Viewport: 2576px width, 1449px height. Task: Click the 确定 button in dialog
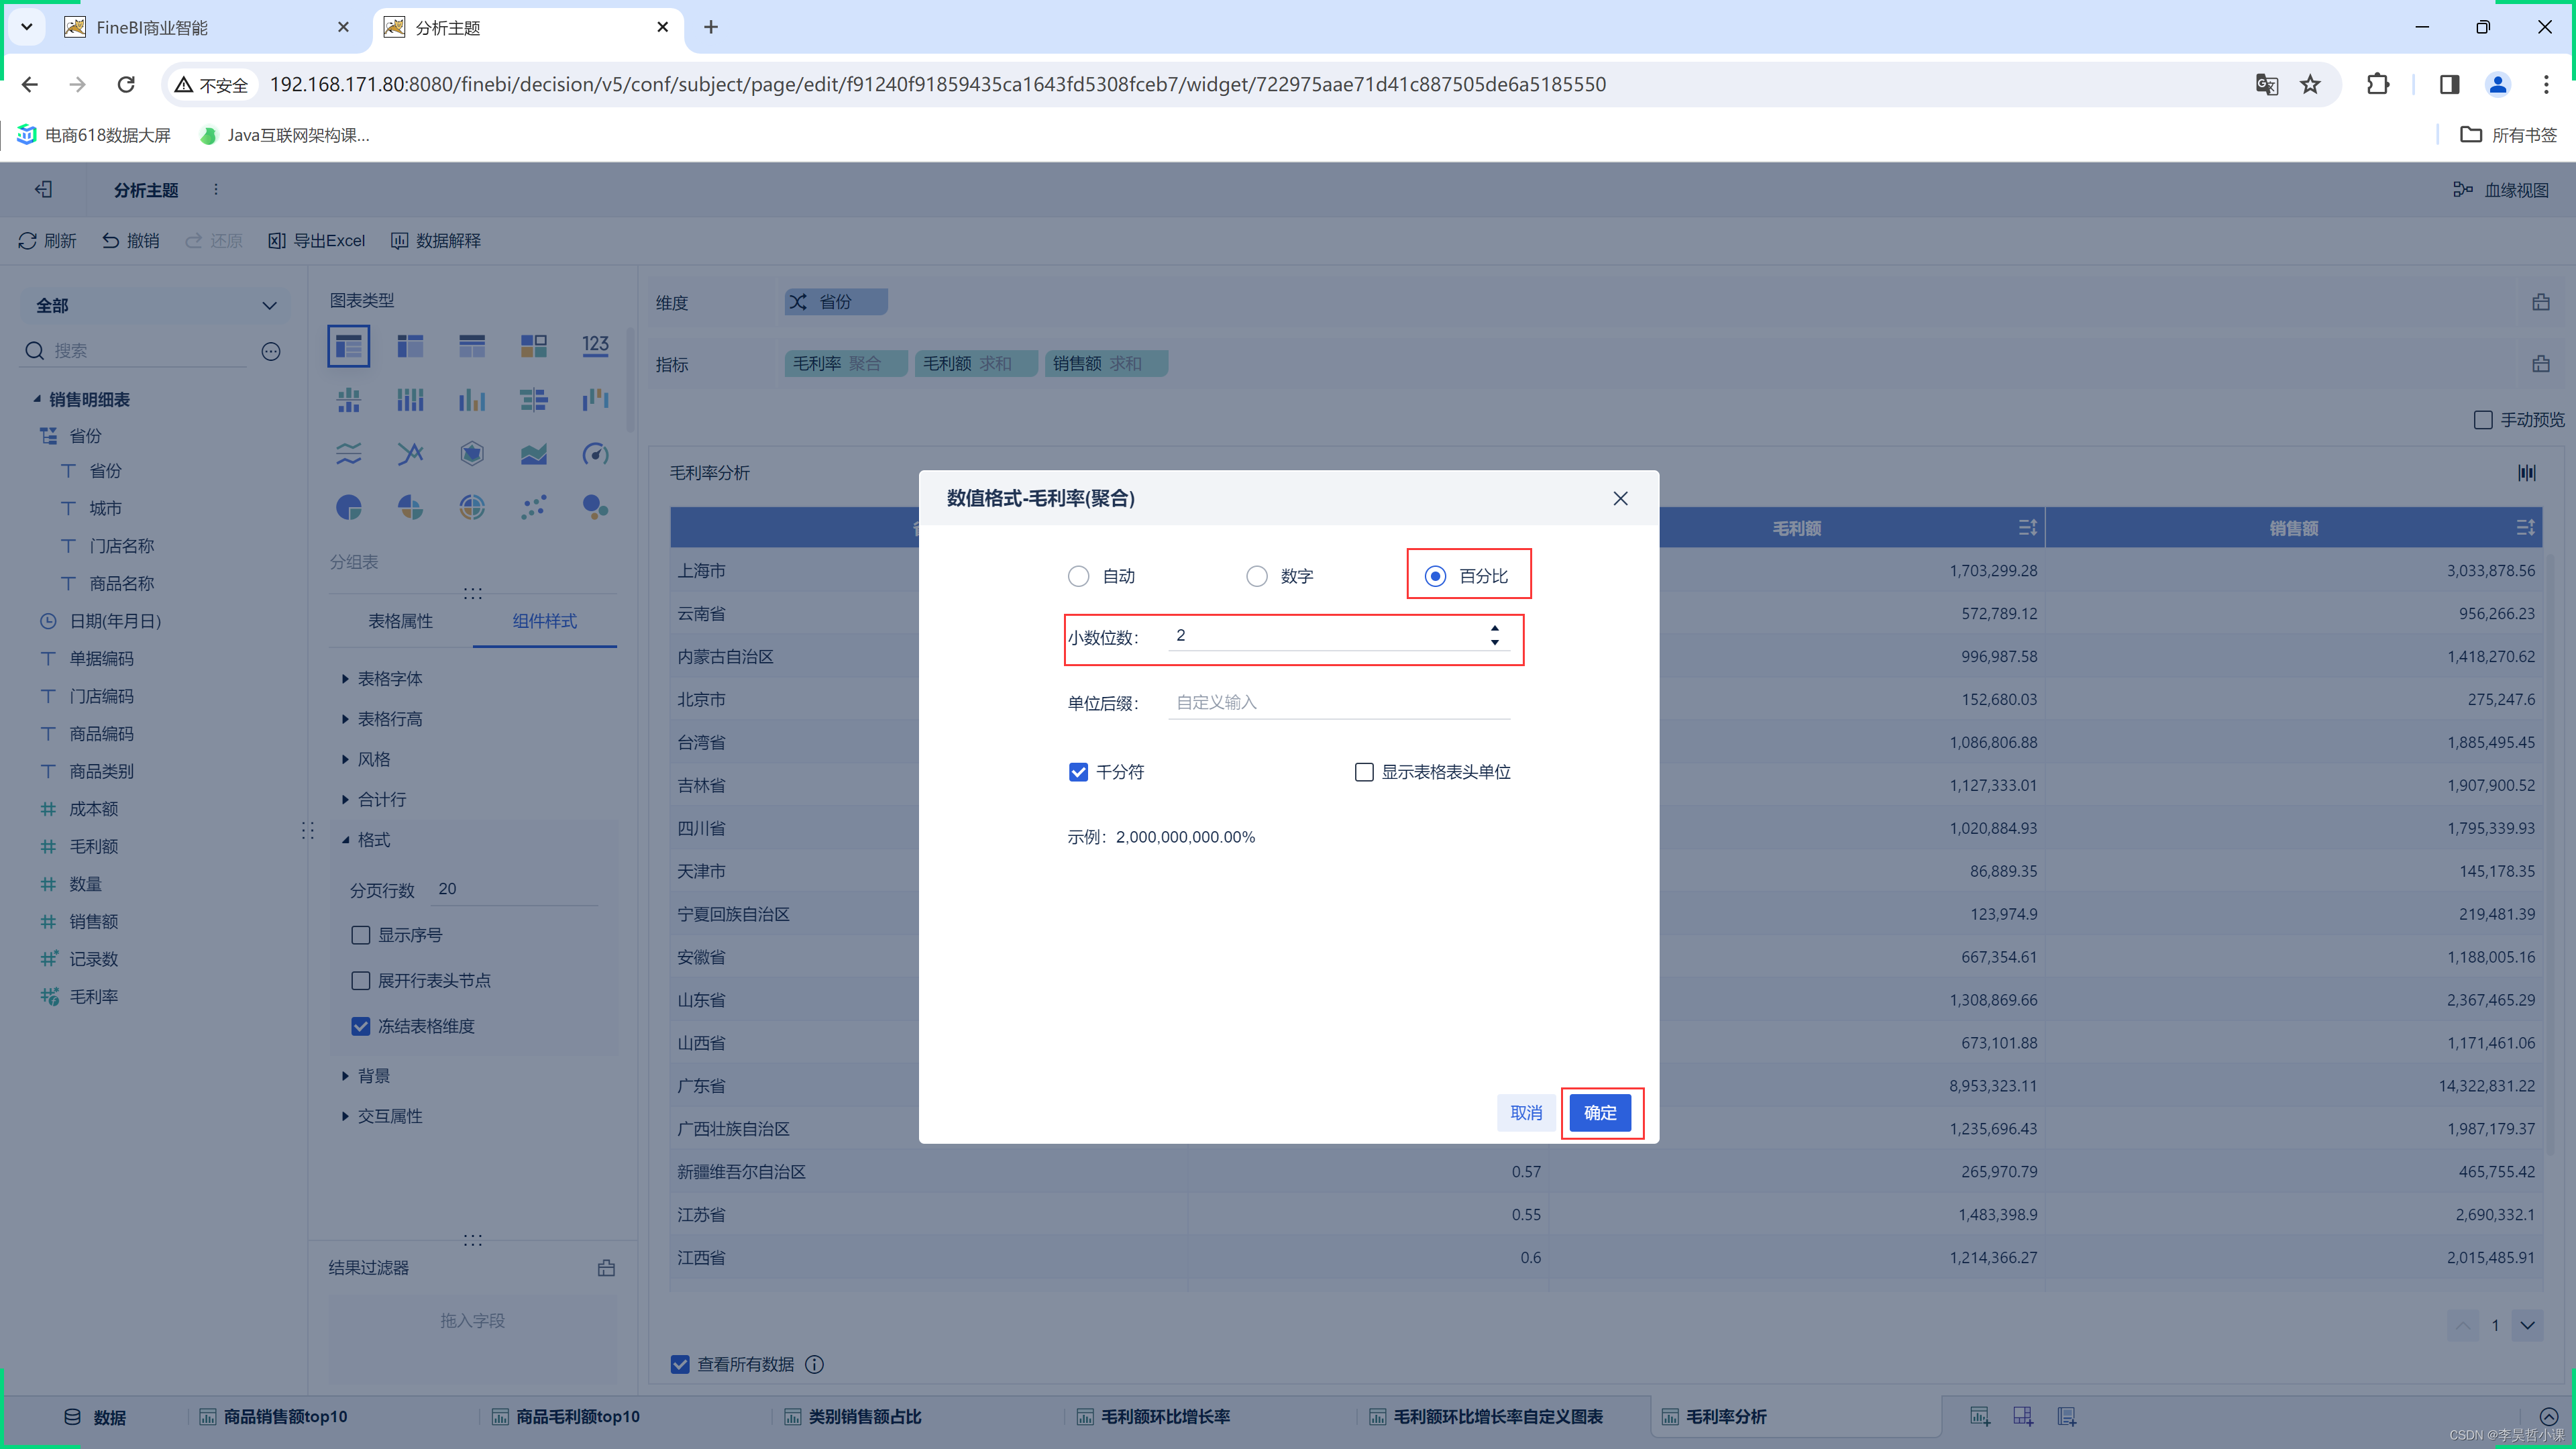pyautogui.click(x=1600, y=1113)
